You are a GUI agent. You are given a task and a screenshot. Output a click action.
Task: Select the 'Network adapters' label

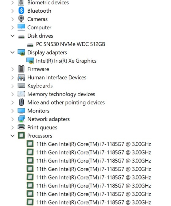click(49, 119)
